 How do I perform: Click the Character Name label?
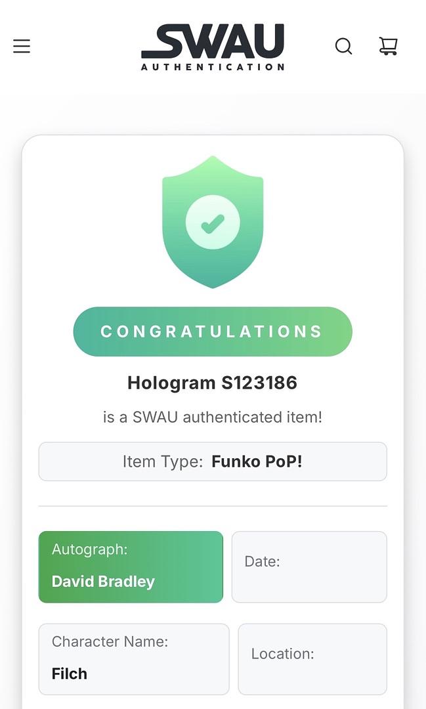pyautogui.click(x=110, y=641)
